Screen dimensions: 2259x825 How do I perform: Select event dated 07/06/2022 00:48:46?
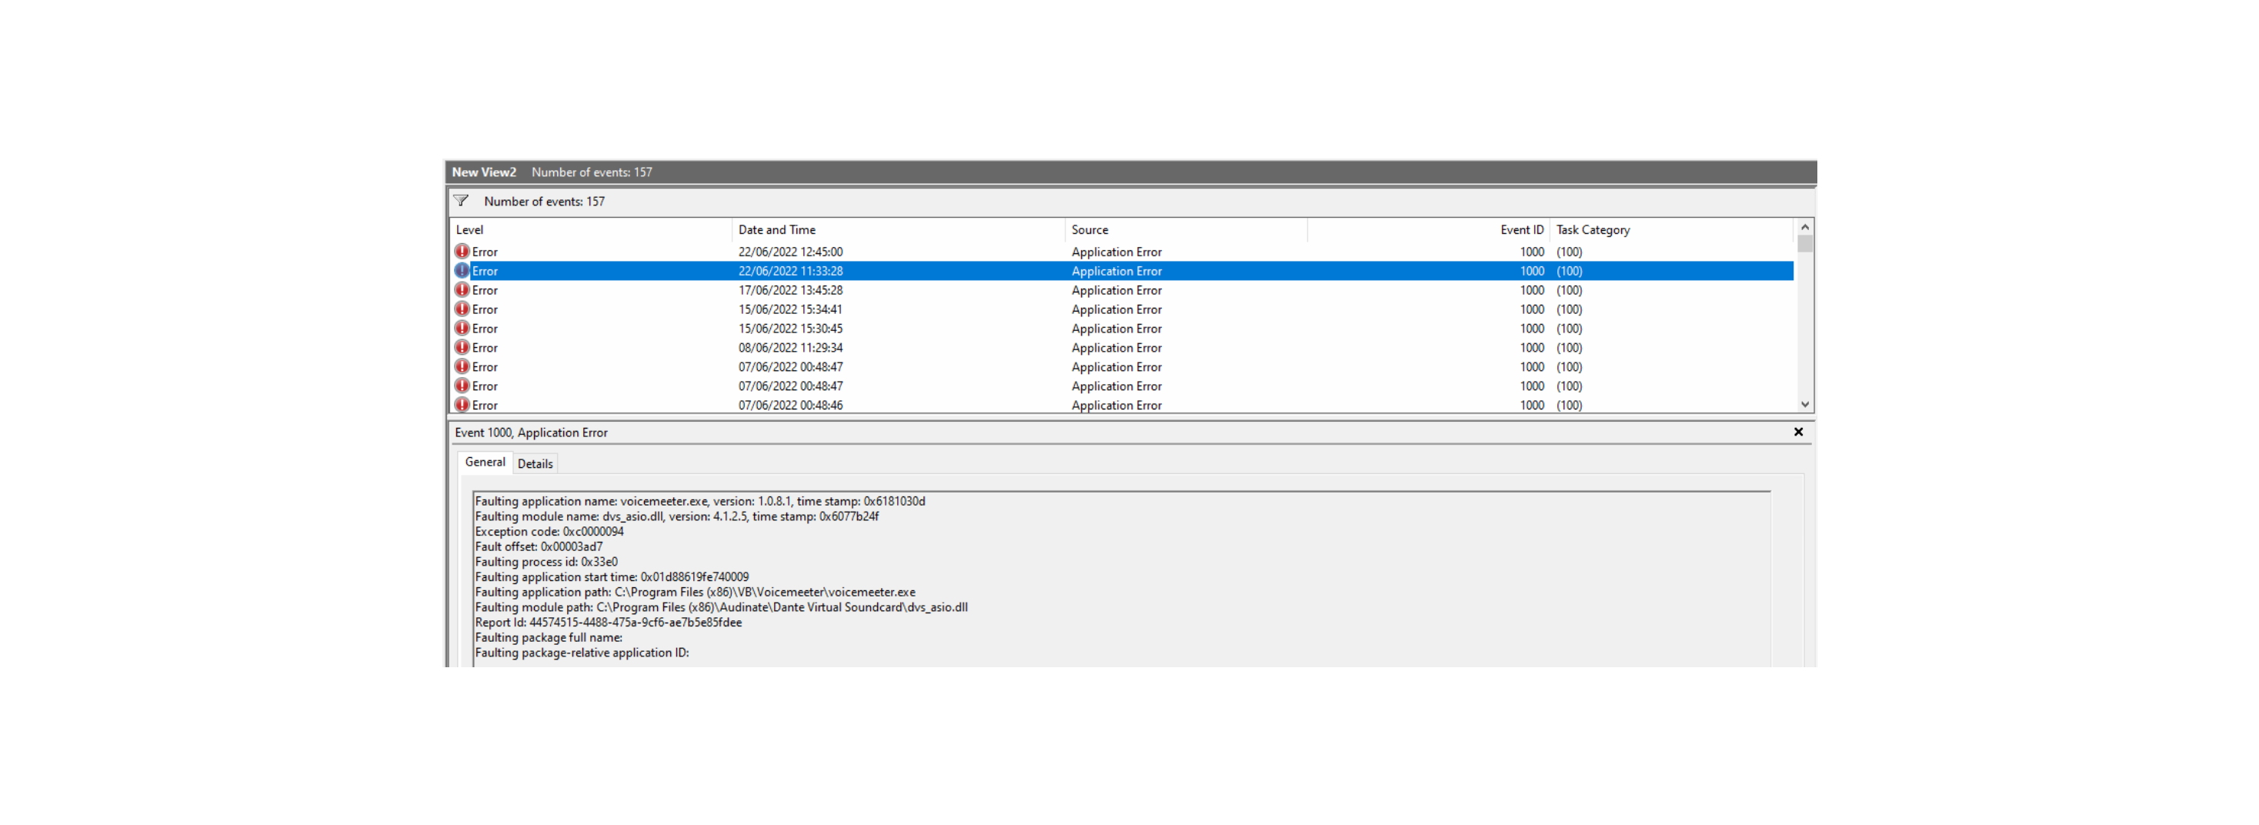pyautogui.click(x=1123, y=405)
